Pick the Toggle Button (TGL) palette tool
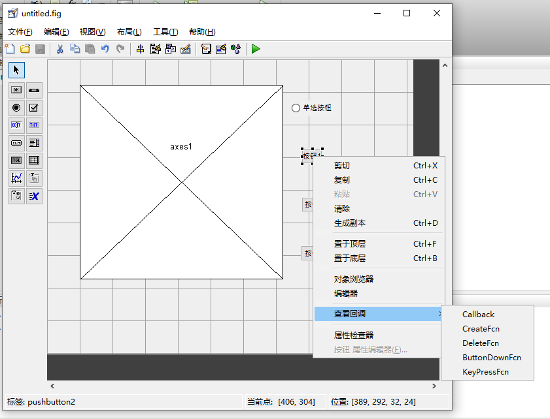This screenshot has width=550, height=419. pyautogui.click(x=16, y=161)
